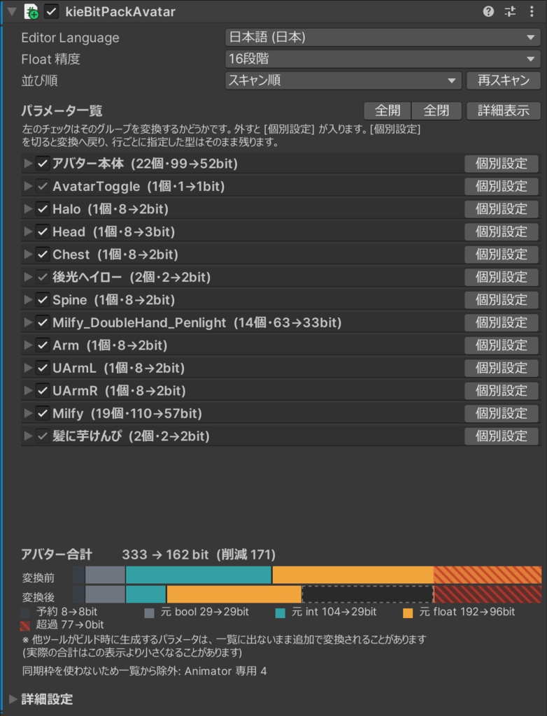Click the 全閉 button
547x716 pixels.
pyautogui.click(x=436, y=110)
